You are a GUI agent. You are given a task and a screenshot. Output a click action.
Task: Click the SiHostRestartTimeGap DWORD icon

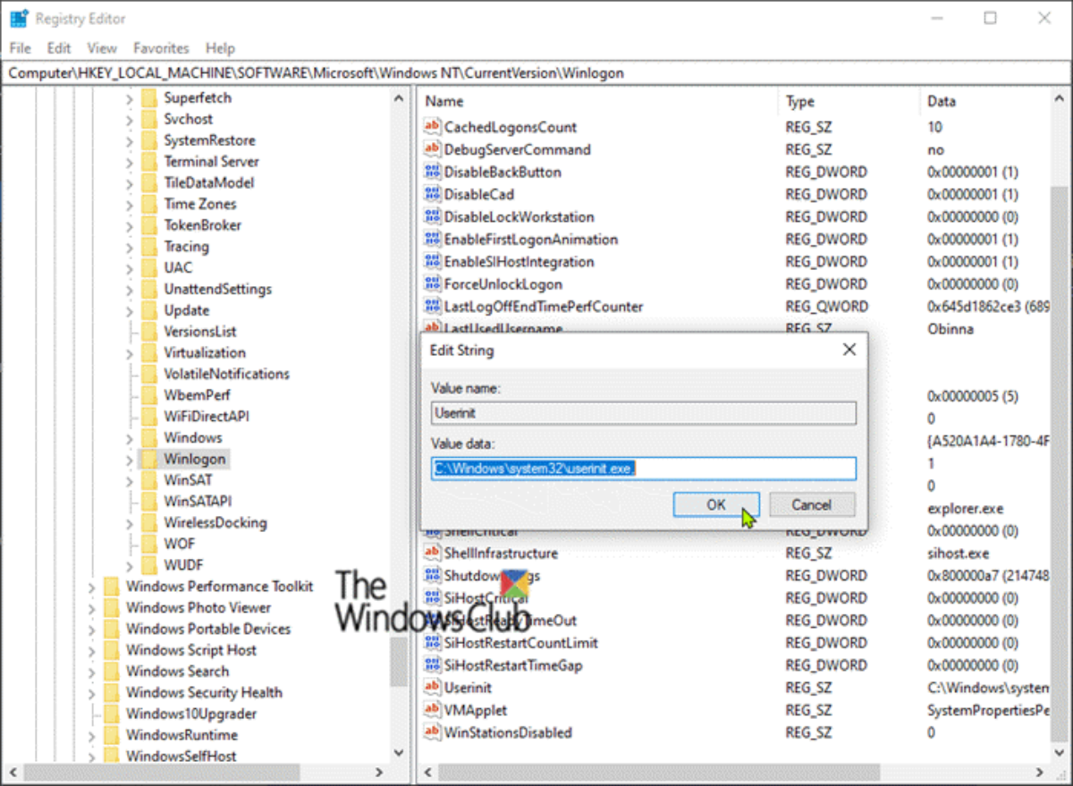pyautogui.click(x=433, y=664)
